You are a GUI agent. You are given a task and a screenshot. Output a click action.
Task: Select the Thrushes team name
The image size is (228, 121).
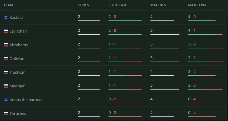[18, 113]
